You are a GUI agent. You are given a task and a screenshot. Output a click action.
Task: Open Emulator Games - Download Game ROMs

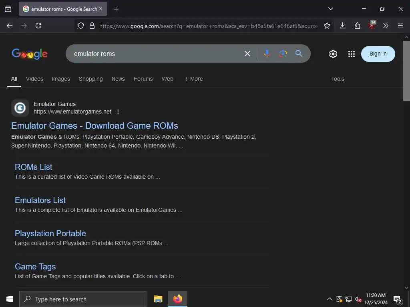point(94,126)
